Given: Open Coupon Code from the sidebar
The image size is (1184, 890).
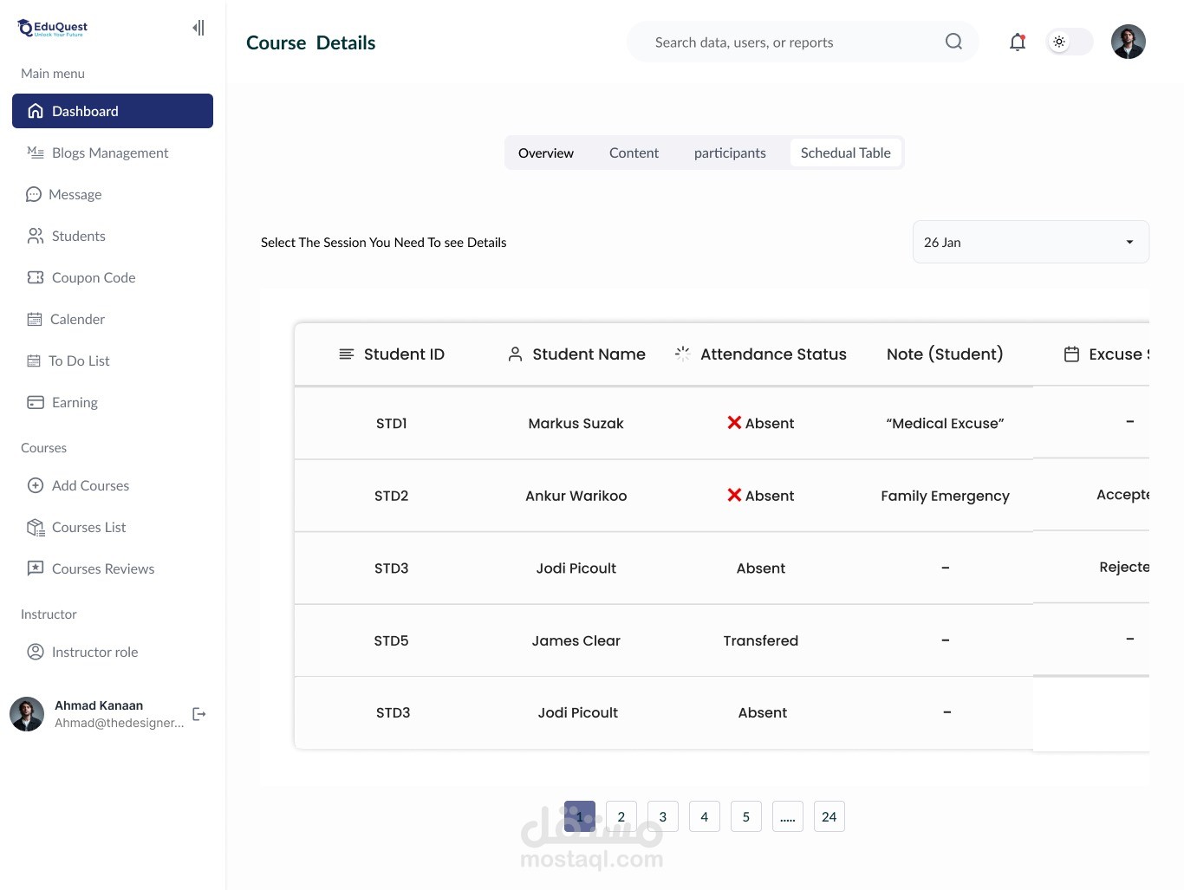Looking at the screenshot, I should pos(94,277).
